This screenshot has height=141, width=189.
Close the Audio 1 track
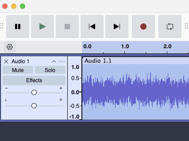click(x=6, y=61)
